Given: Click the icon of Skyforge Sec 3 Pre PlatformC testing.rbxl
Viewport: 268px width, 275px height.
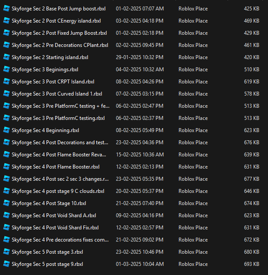Looking at the screenshot, I should pyautogui.click(x=7, y=118).
